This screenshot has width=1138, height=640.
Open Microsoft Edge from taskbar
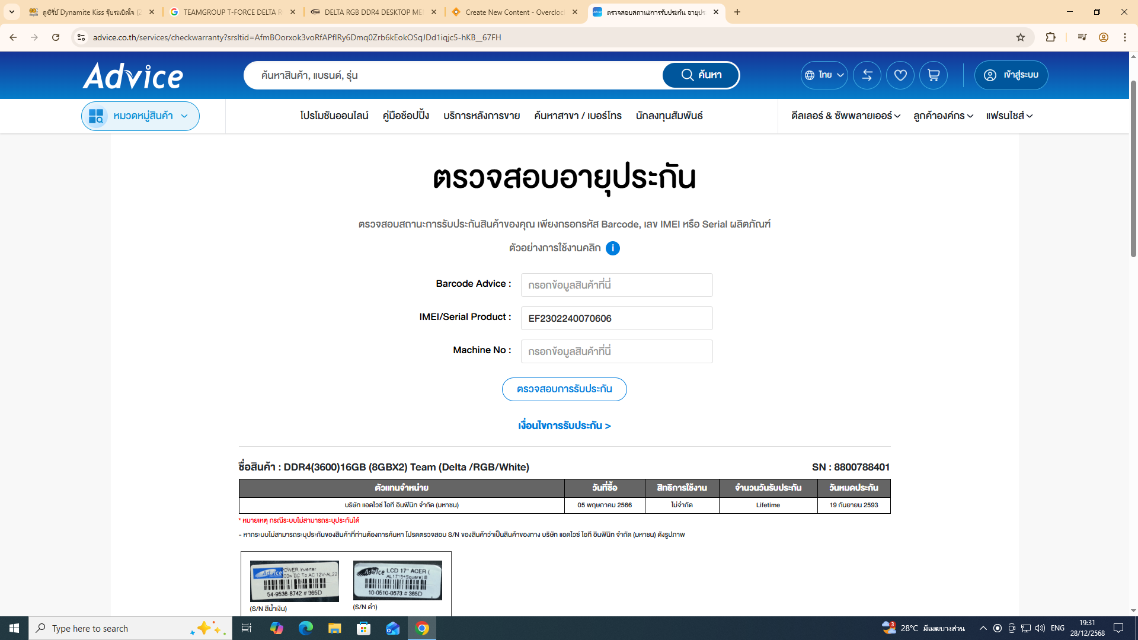[305, 628]
